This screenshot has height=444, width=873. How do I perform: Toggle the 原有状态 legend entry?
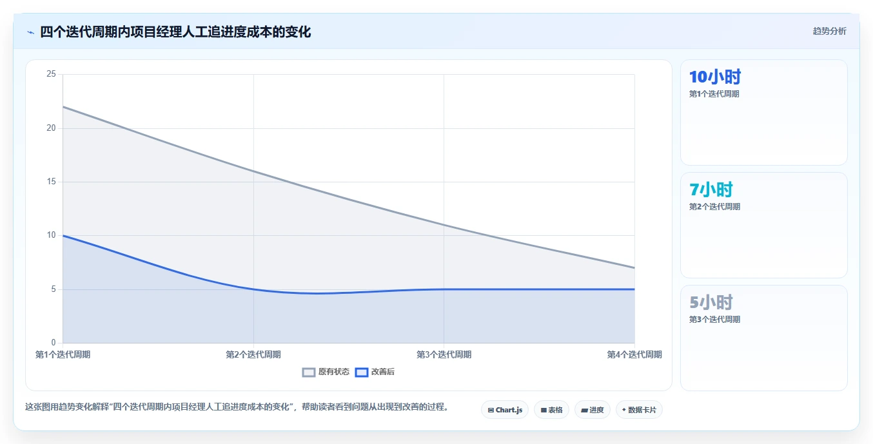[x=326, y=372]
